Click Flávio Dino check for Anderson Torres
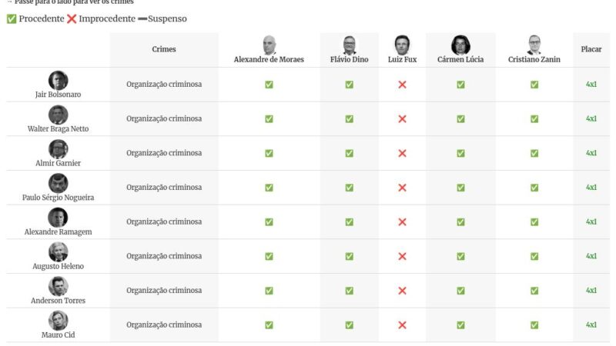Image resolution: width=616 pixels, height=346 pixels. coord(350,291)
